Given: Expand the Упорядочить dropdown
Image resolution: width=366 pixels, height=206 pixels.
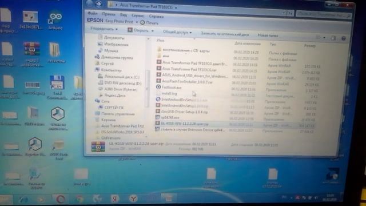Looking at the screenshot, I should 104,29.
